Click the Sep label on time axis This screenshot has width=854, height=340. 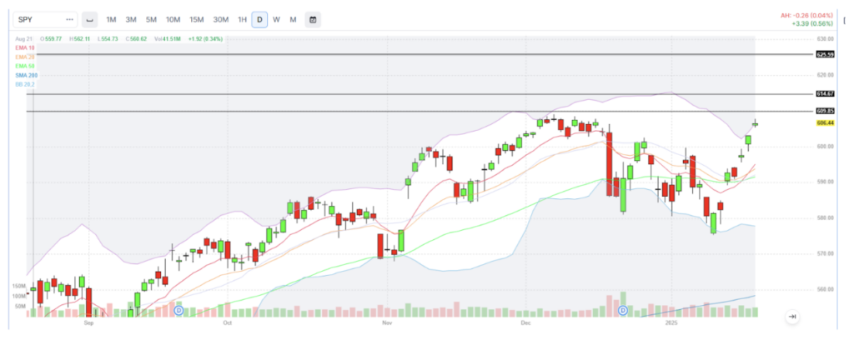tap(89, 323)
